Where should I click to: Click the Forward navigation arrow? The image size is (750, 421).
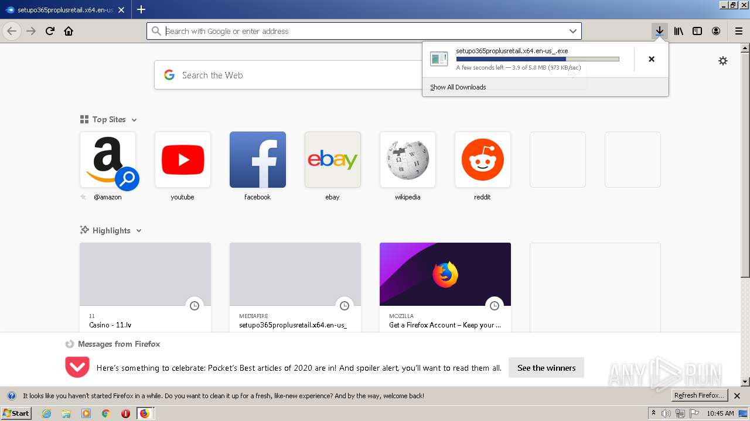31,31
